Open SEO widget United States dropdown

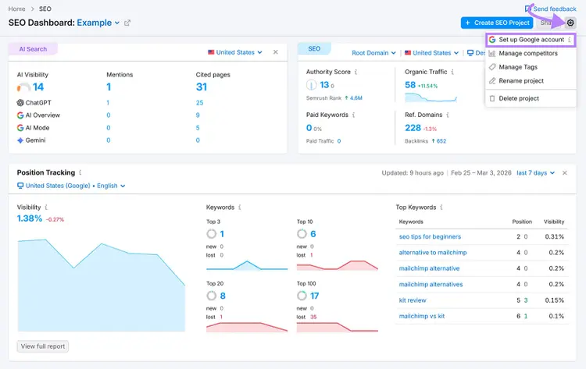[431, 53]
